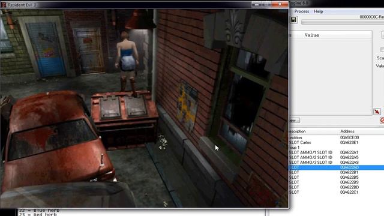Select address 00A622B9 in the address list

click(349, 182)
